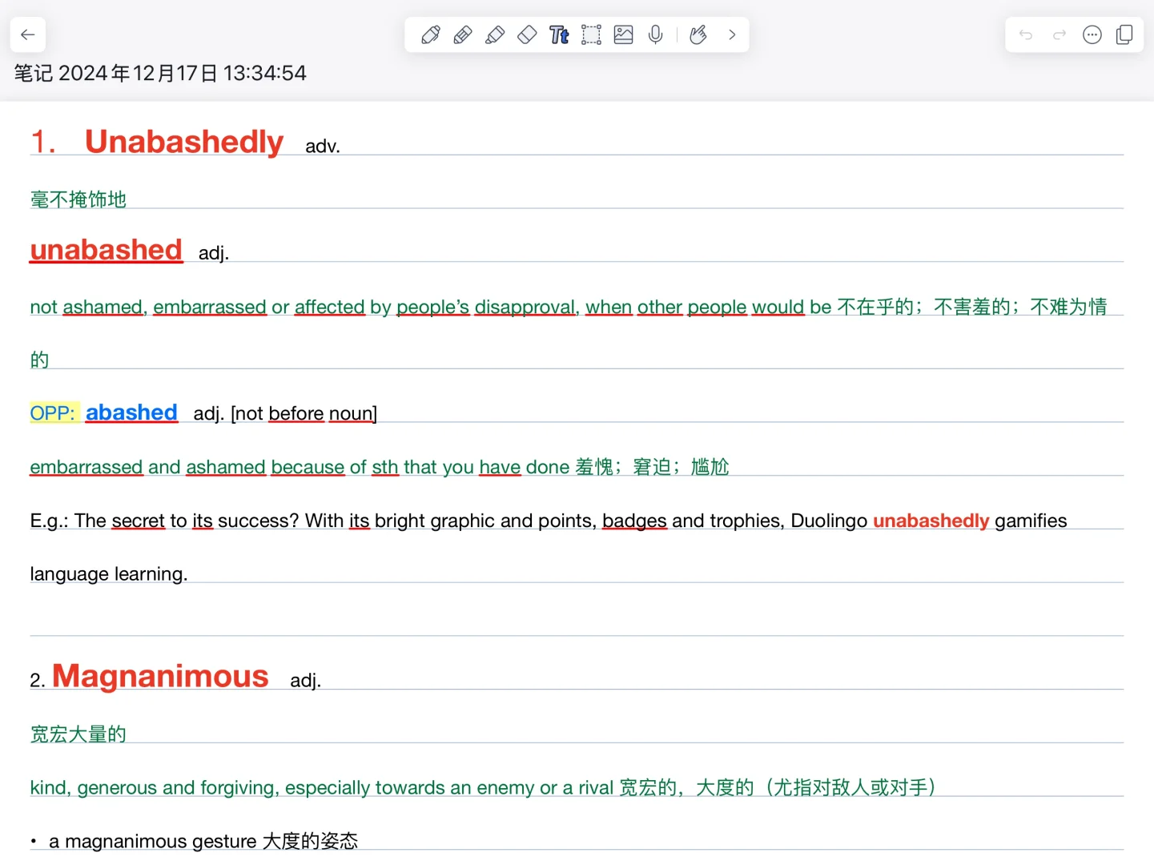1154x865 pixels.
Task: Undo the last action
Action: point(1026,34)
